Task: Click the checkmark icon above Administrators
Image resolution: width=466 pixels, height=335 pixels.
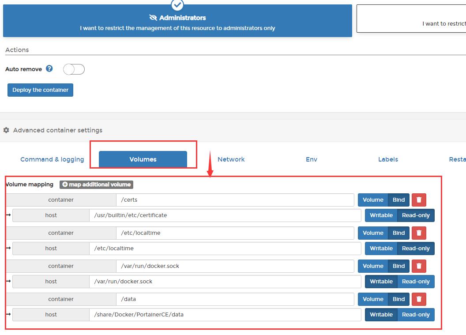Action: click(177, 4)
